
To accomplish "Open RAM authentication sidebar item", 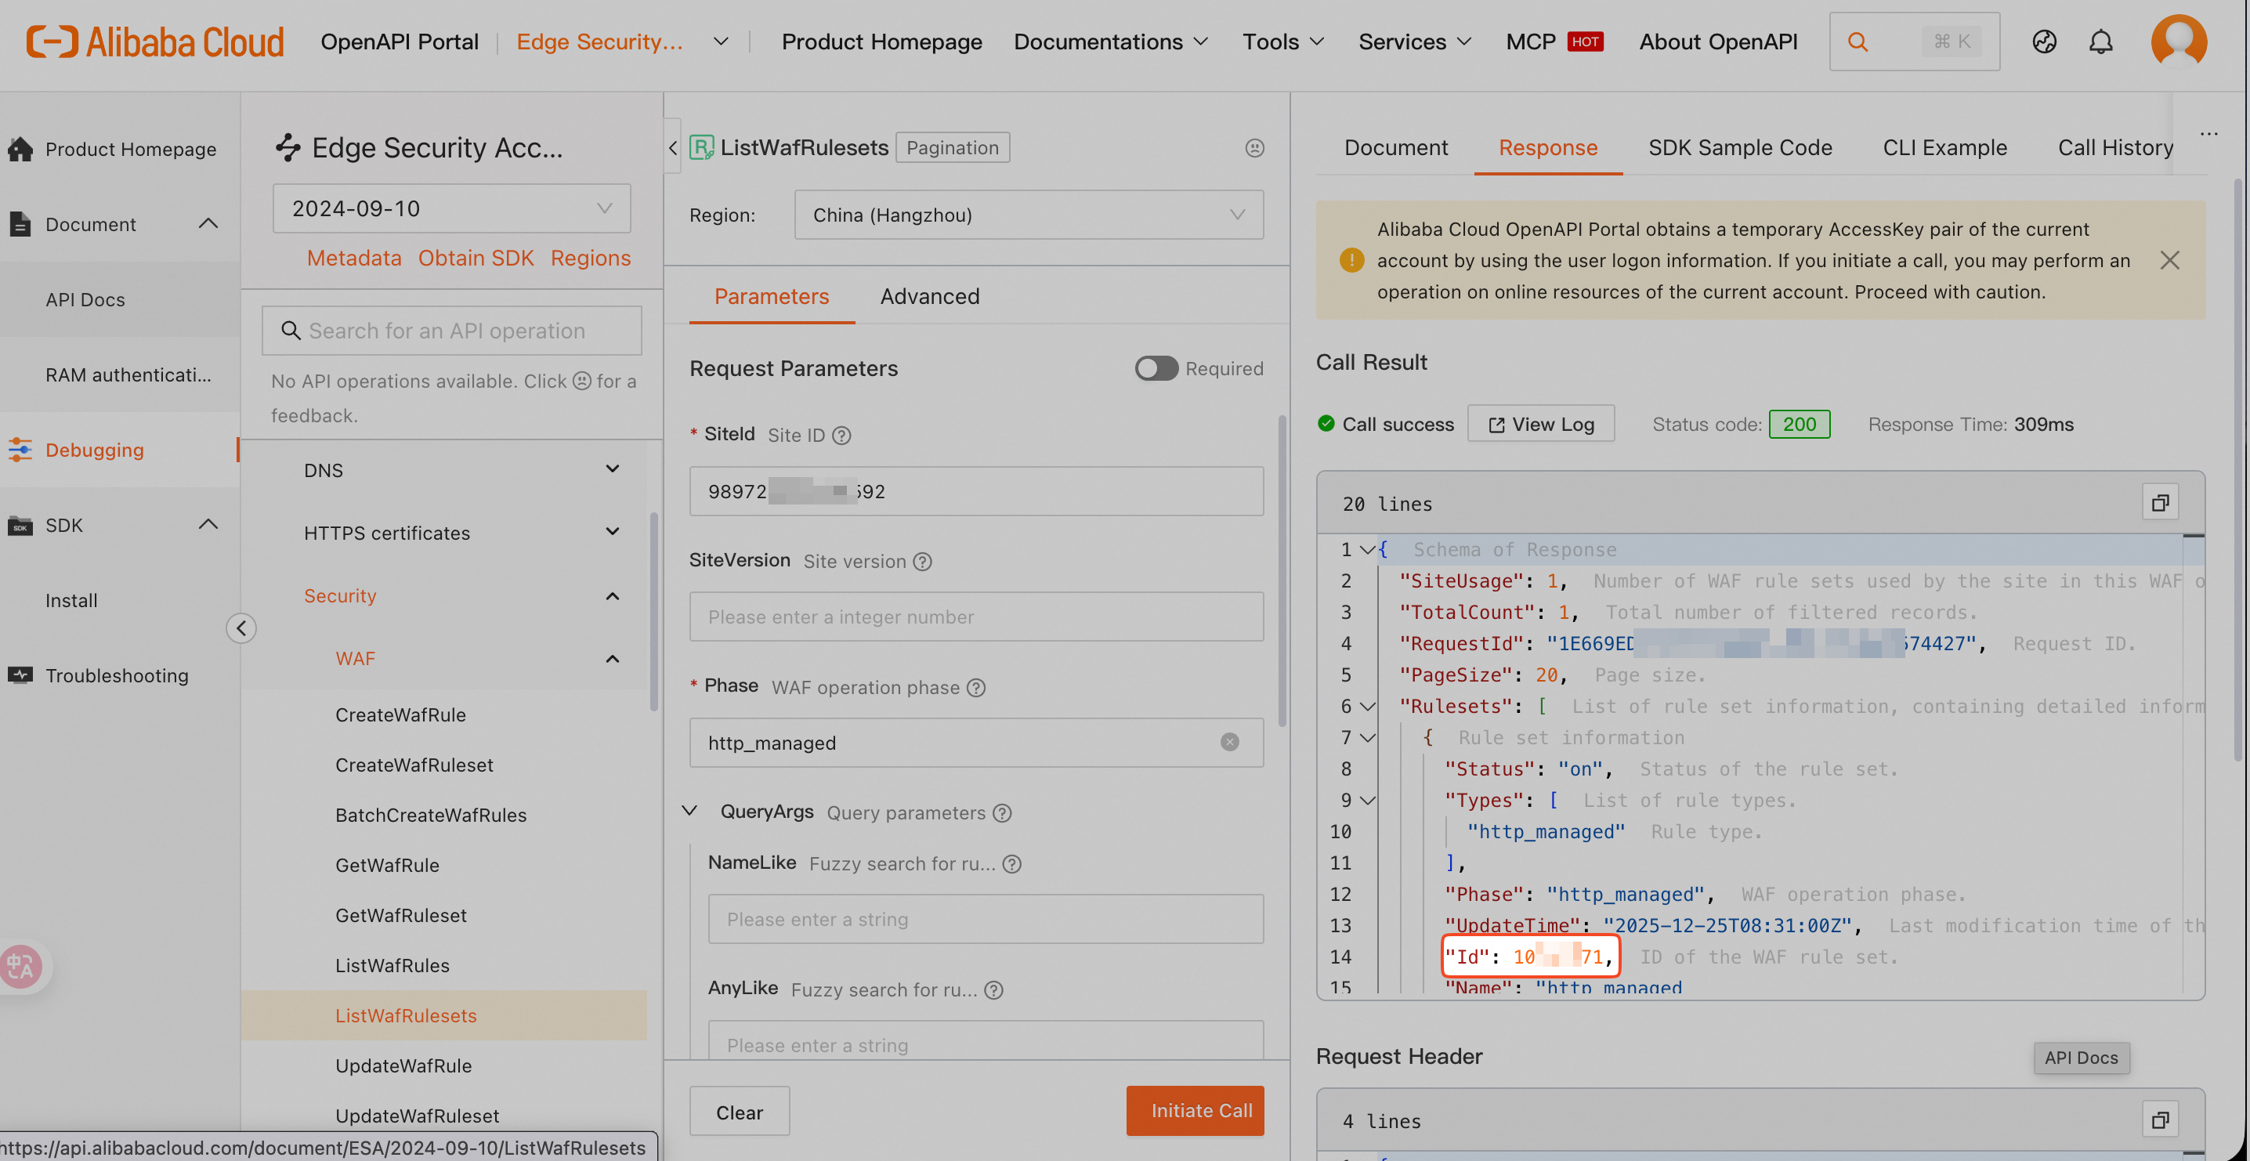I will click(128, 374).
